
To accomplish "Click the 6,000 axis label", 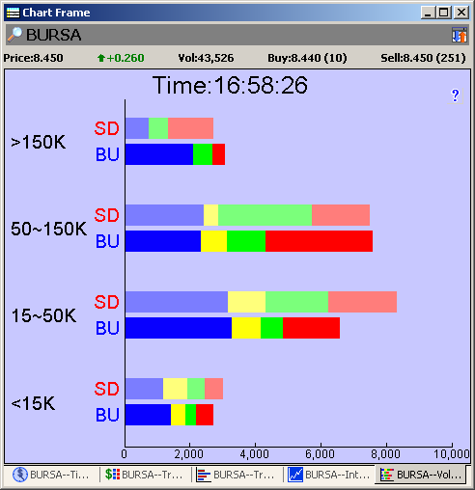I will pyautogui.click(x=320, y=454).
